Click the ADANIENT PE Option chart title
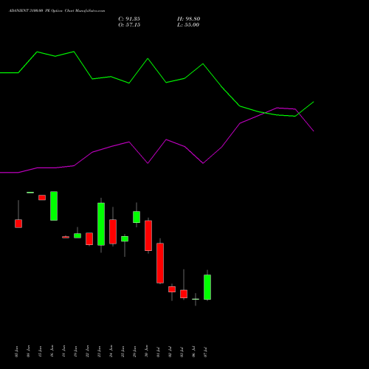 click(x=57, y=11)
